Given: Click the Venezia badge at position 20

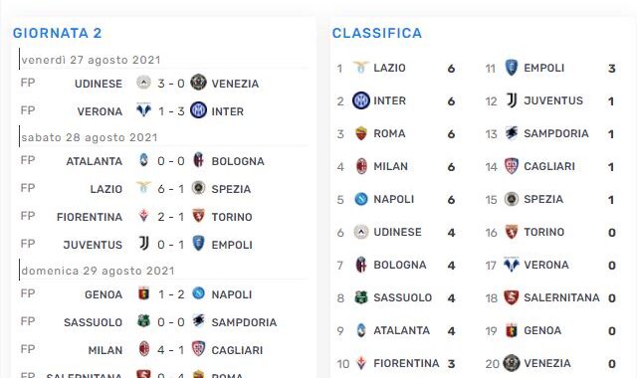Looking at the screenshot, I should click(512, 363).
